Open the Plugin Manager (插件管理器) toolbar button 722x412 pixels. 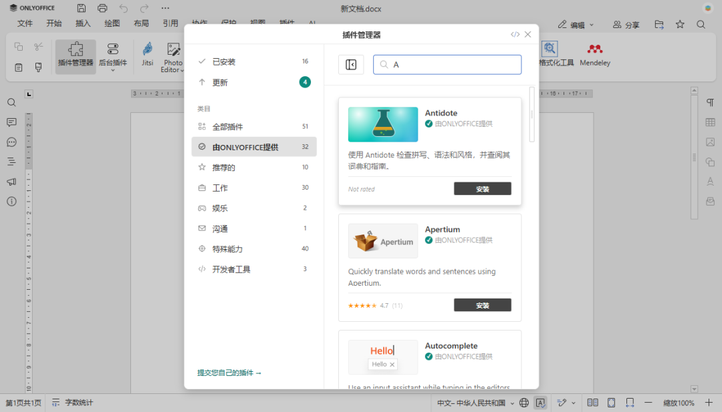(x=76, y=56)
